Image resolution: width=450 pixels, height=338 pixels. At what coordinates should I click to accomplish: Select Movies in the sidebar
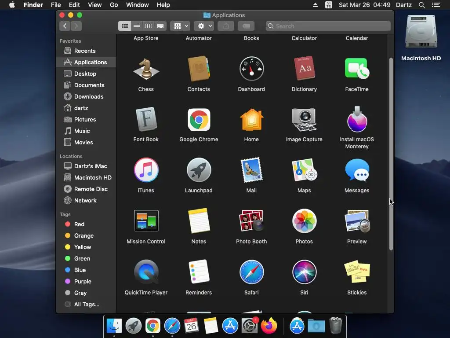[86, 142]
